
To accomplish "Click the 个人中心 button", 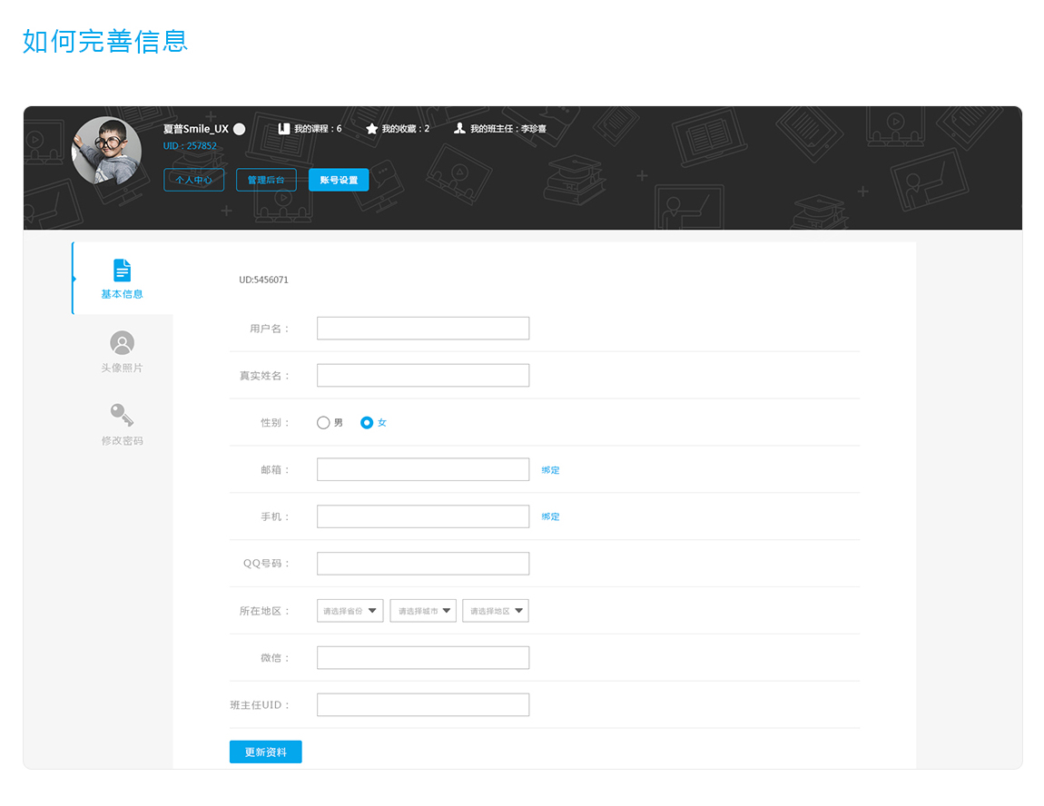I will pyautogui.click(x=193, y=180).
